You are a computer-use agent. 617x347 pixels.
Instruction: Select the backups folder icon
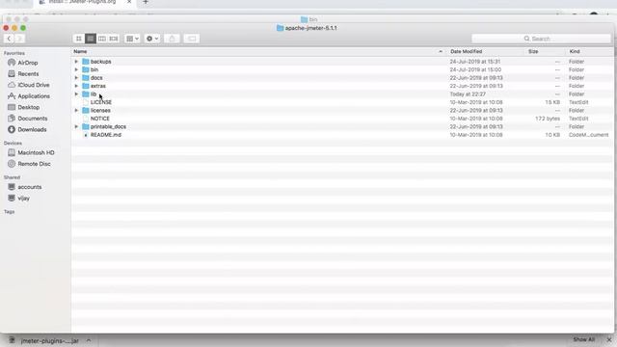(86, 62)
